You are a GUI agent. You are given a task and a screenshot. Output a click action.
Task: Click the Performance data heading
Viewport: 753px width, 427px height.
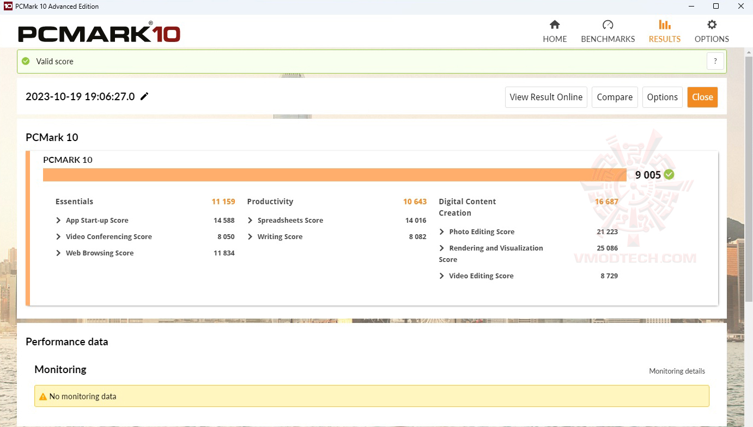pos(67,342)
